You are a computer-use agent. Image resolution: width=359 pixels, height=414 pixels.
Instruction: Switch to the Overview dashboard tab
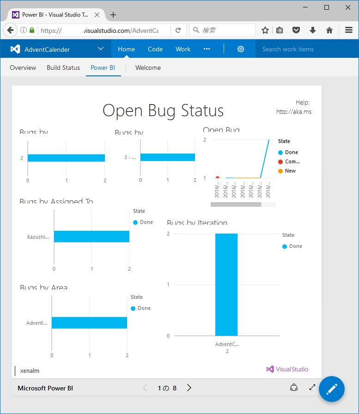coord(23,68)
